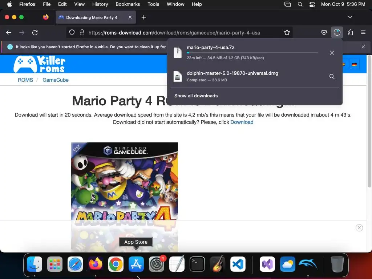372x279 pixels.
Task: Close the bottom ad banner
Action: 359,228
